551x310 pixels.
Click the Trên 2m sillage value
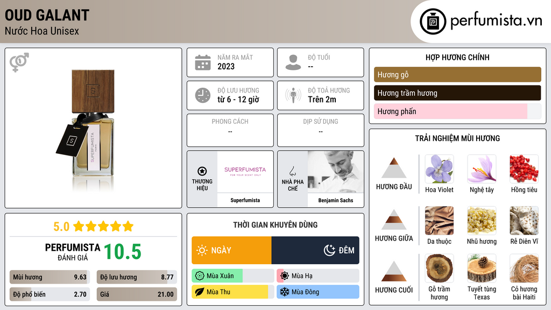(322, 100)
